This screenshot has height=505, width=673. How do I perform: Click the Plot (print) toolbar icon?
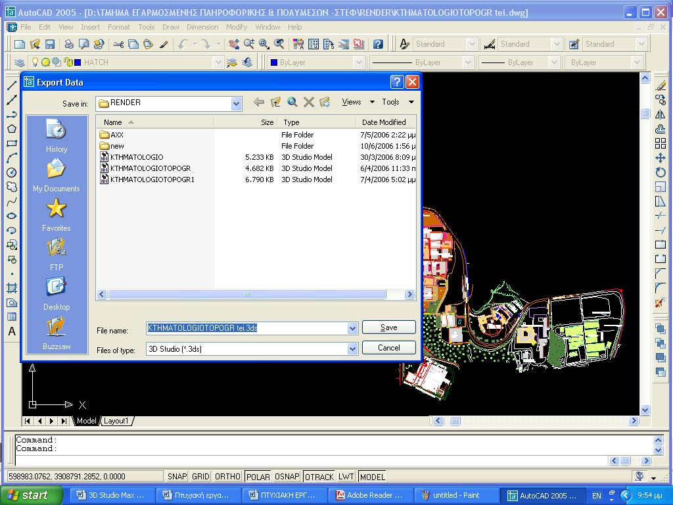68,44
